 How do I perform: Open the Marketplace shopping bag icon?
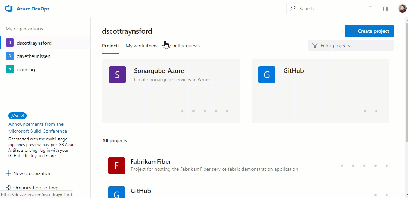point(385,9)
